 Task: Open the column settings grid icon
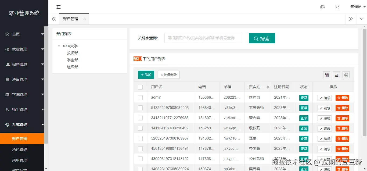tap(327, 75)
